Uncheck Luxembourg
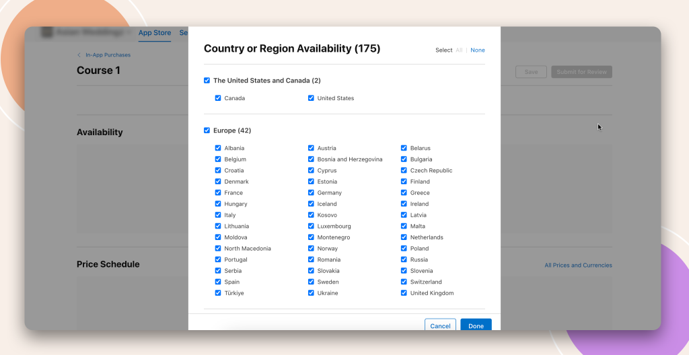The image size is (689, 355). click(x=311, y=226)
